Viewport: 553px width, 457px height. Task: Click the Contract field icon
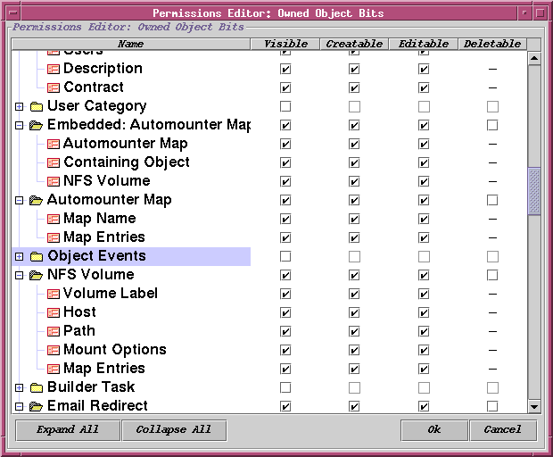tap(54, 87)
